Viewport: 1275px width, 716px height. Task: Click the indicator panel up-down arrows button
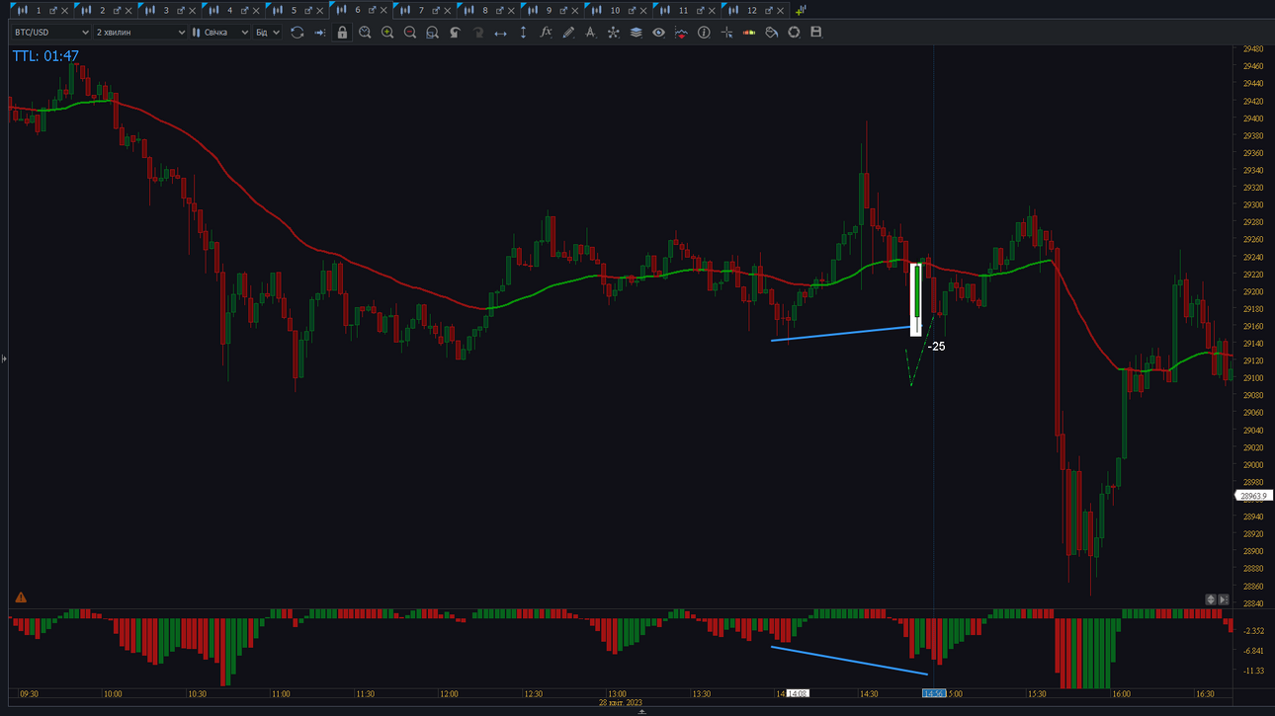pyautogui.click(x=1211, y=599)
